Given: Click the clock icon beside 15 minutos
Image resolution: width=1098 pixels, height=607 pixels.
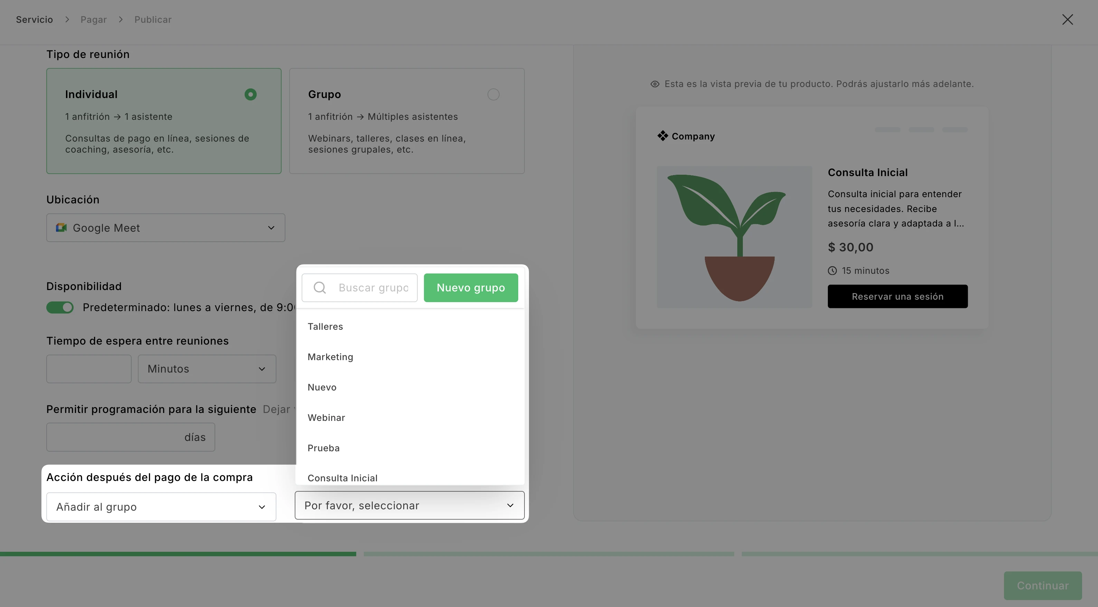Looking at the screenshot, I should pos(832,271).
